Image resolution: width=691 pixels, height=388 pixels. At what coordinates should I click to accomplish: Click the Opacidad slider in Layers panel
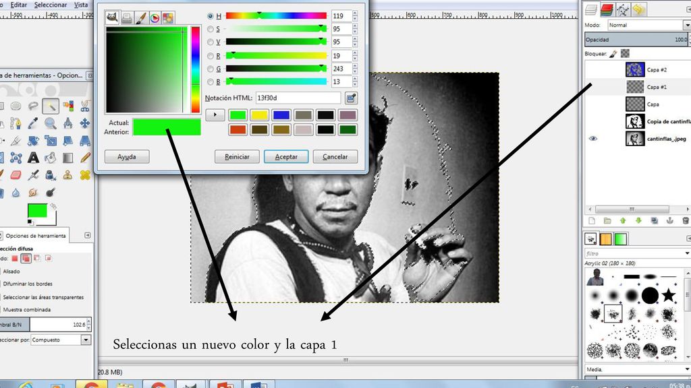pyautogui.click(x=637, y=40)
